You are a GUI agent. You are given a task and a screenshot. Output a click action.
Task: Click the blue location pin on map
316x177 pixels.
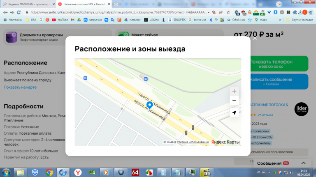click(x=149, y=105)
